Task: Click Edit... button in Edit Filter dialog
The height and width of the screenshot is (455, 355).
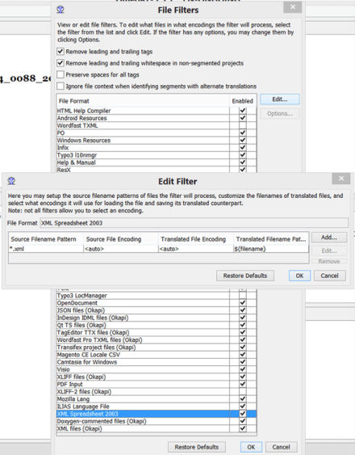Action: click(x=329, y=251)
